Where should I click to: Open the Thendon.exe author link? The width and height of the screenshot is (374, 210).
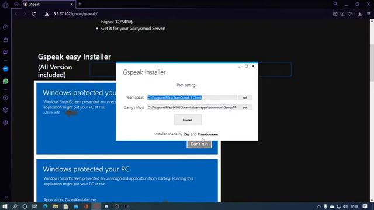click(x=207, y=134)
